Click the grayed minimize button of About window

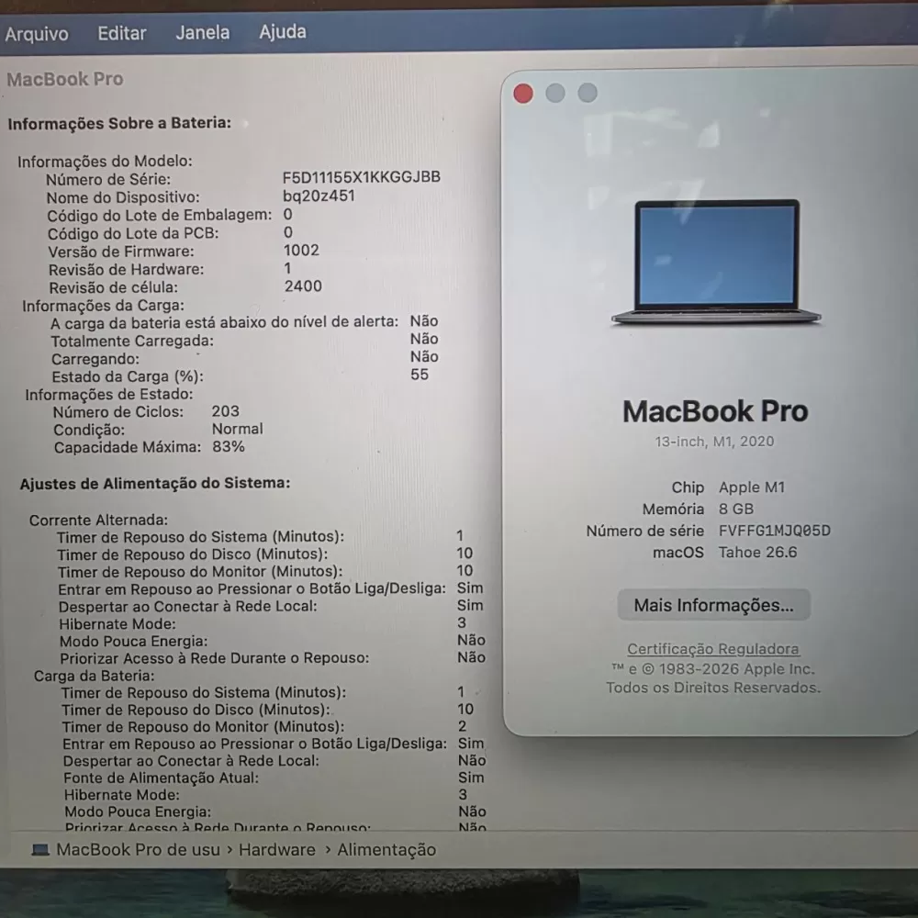pos(555,93)
